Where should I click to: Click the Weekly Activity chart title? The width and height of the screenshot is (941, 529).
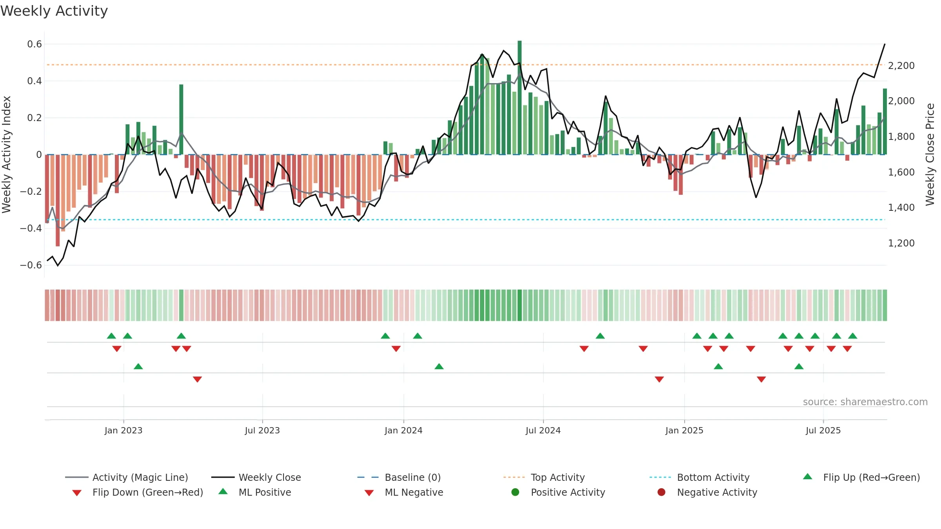(x=54, y=11)
